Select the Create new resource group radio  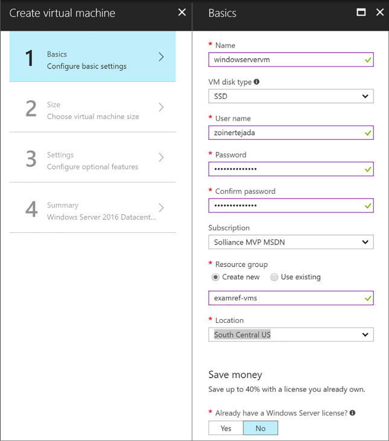pyautogui.click(x=215, y=277)
